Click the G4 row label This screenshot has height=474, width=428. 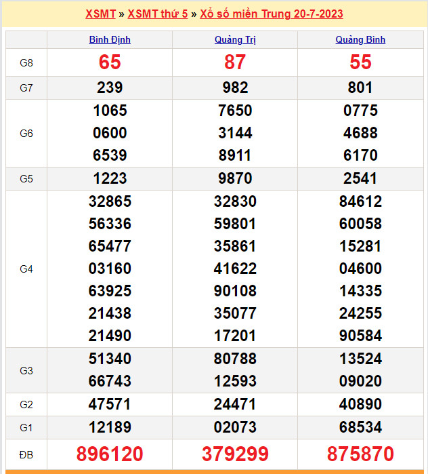pyautogui.click(x=26, y=269)
